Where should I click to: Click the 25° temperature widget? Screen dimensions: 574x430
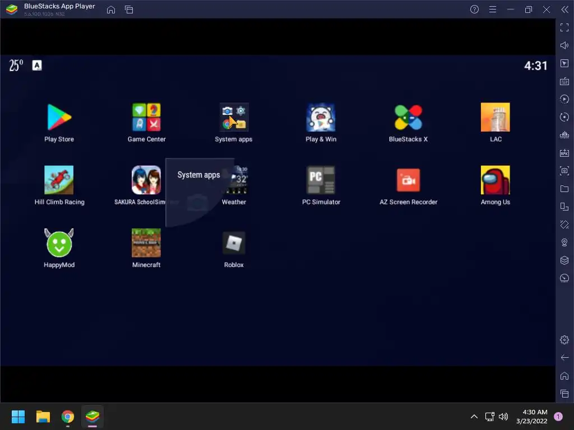[16, 66]
